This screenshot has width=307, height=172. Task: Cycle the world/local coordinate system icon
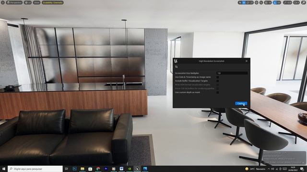tap(257, 2)
